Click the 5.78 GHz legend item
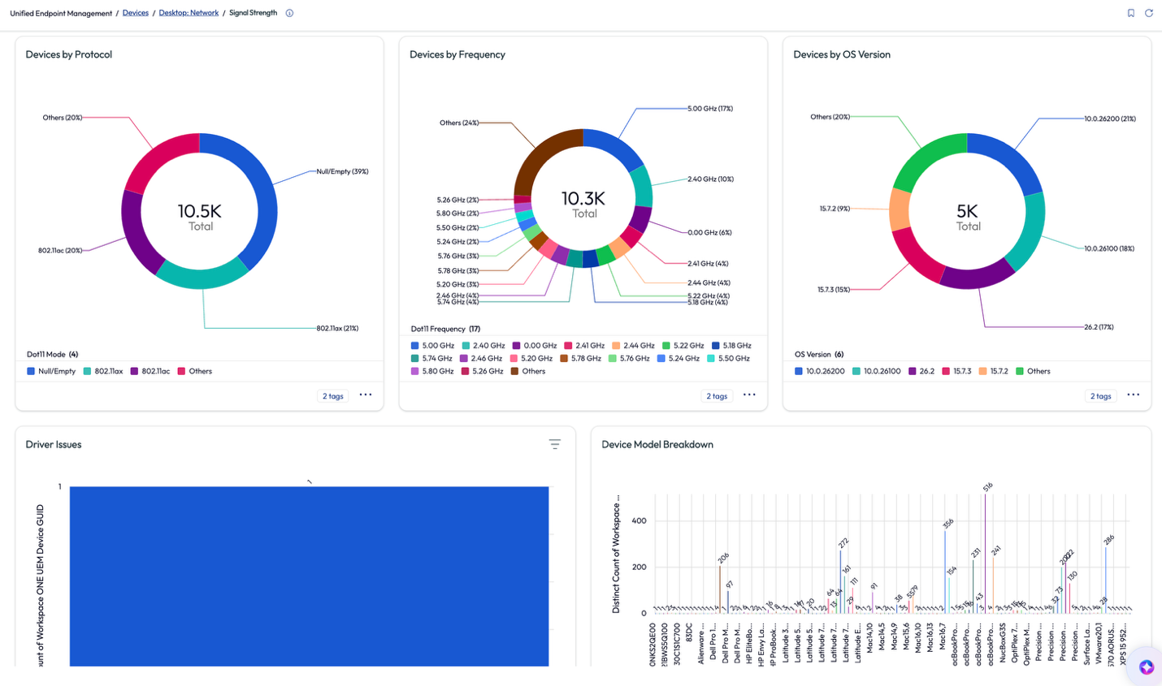The height and width of the screenshot is (686, 1162). tap(581, 358)
